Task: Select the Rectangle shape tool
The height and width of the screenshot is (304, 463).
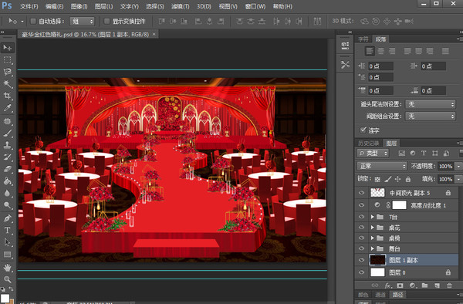Action: coord(8,255)
